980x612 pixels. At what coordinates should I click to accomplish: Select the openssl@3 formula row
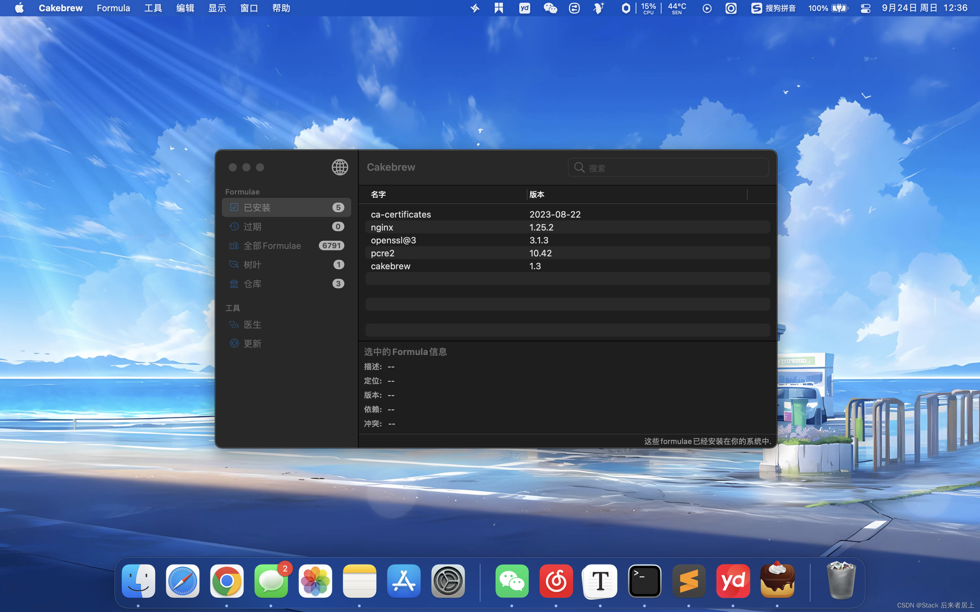coord(568,240)
